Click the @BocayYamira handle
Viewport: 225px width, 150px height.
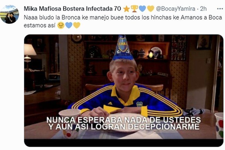tap(175, 9)
